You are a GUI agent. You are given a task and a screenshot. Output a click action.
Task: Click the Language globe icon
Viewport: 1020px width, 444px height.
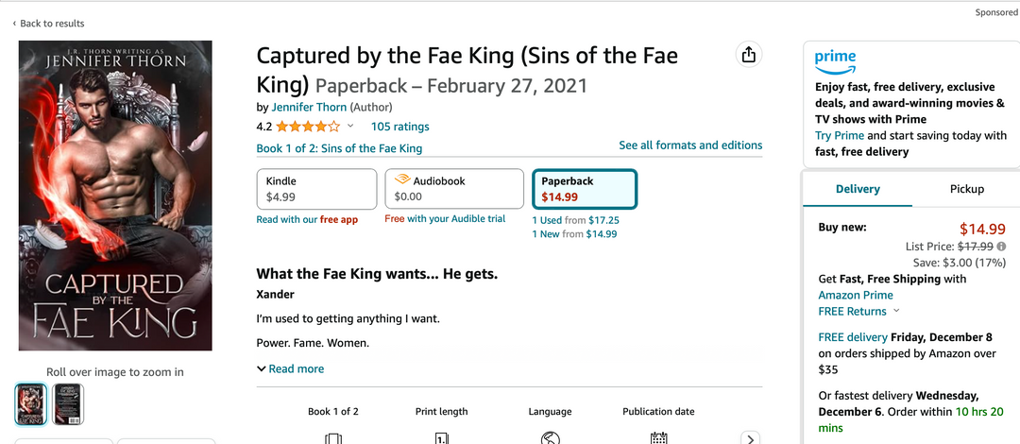pyautogui.click(x=551, y=438)
